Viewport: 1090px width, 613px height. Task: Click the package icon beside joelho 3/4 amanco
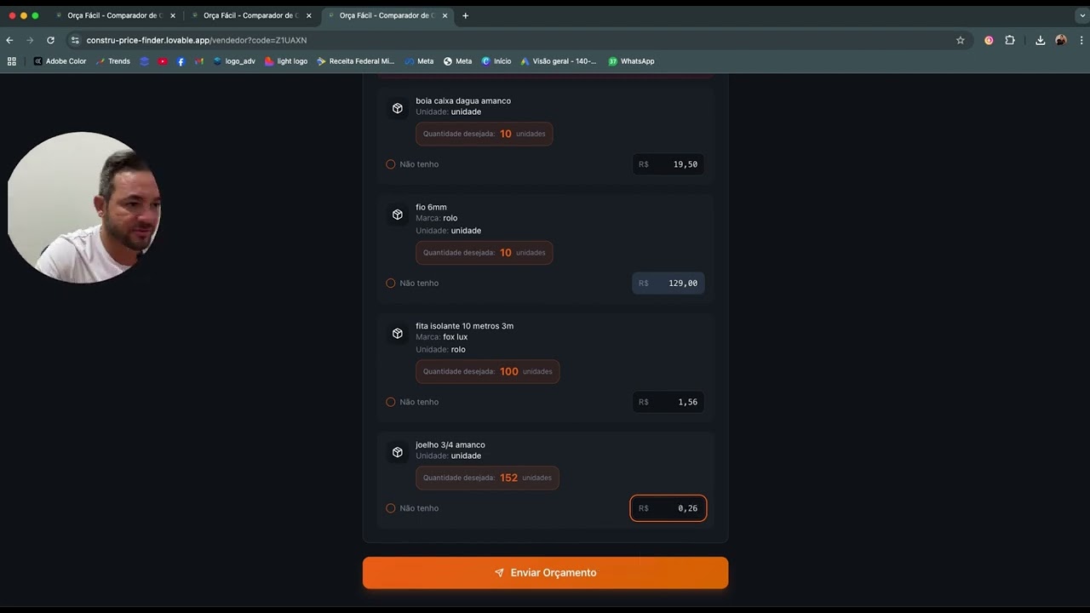click(x=398, y=452)
